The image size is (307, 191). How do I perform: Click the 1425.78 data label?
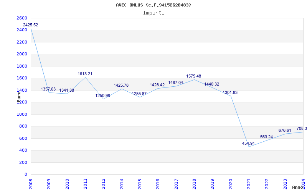(x=121, y=85)
